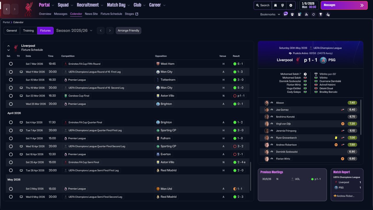Click the shirt icon in the bookmarks bar
This screenshot has height=210, width=373.
[292, 14]
